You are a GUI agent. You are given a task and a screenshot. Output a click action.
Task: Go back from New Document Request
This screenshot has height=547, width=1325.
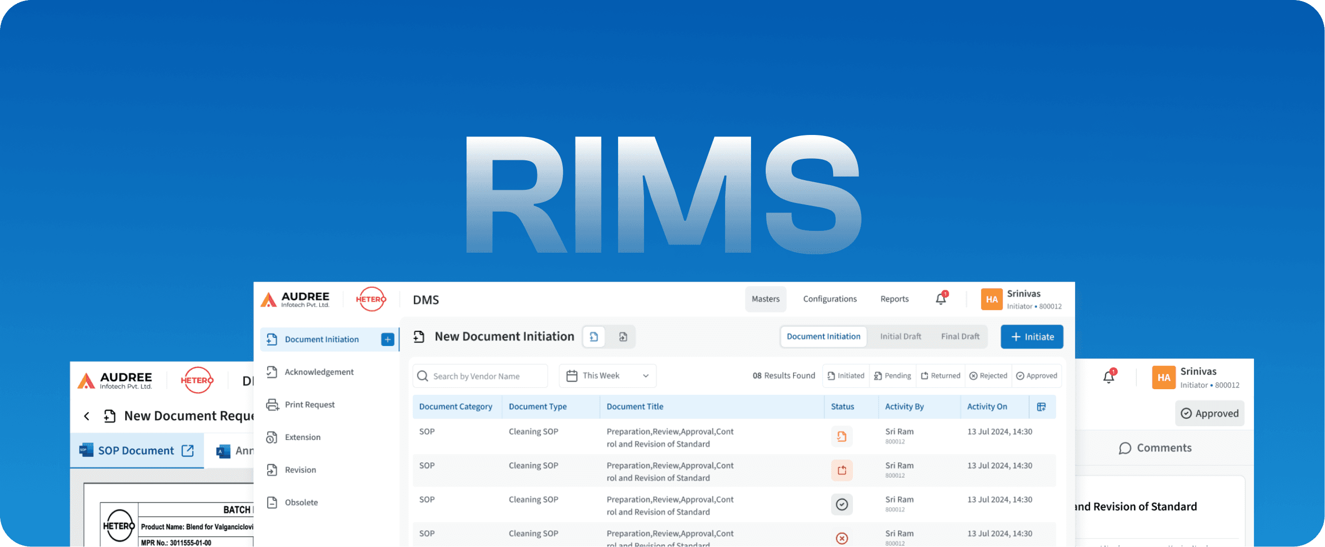[86, 416]
